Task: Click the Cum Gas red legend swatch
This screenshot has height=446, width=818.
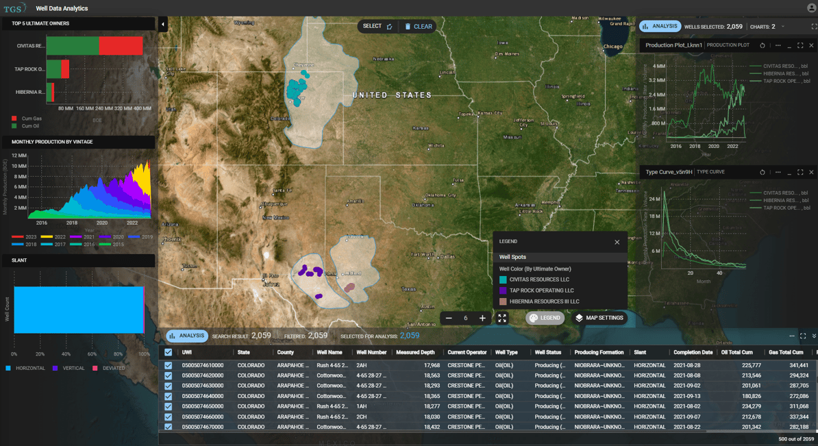Action: click(14, 119)
